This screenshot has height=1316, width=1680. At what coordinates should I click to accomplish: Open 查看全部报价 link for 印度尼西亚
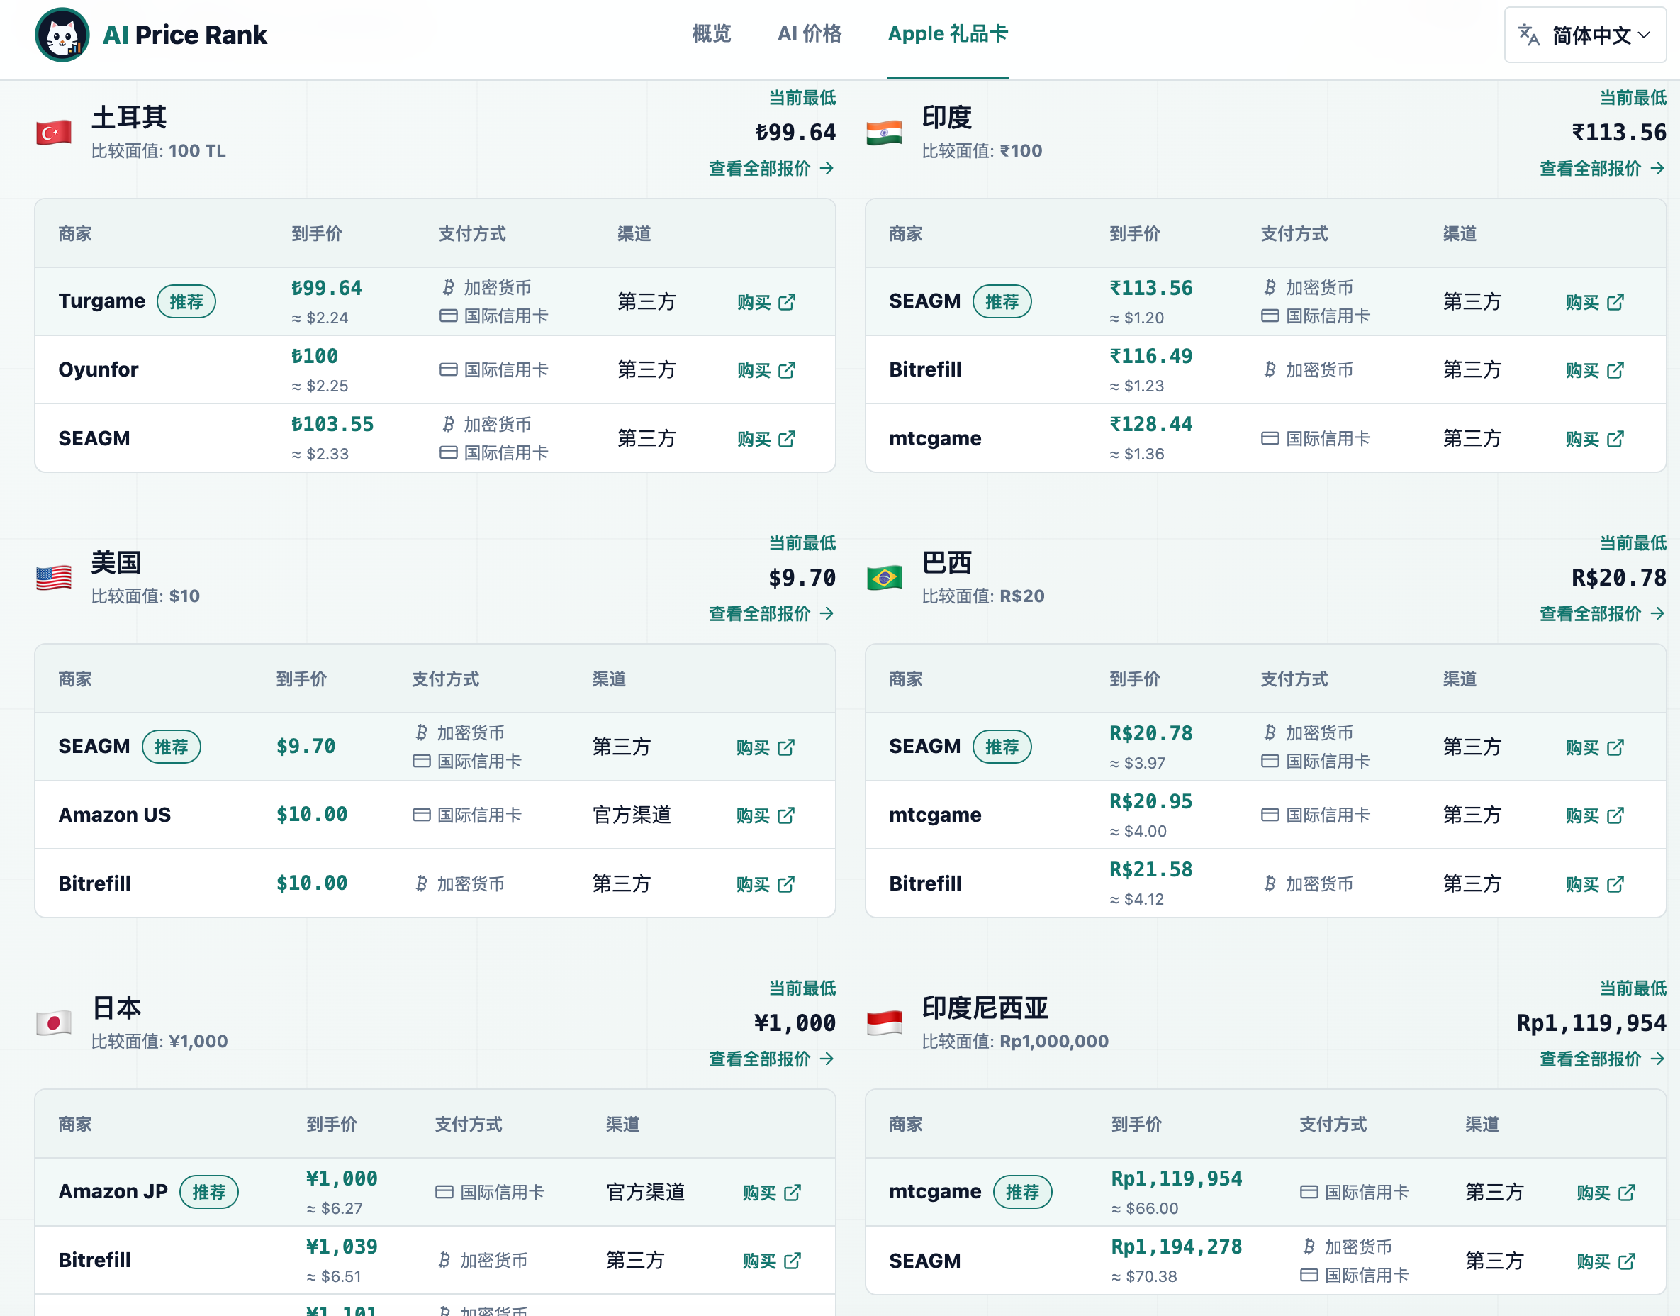pyautogui.click(x=1603, y=1059)
